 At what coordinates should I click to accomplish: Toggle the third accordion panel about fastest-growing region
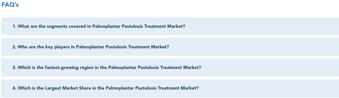pyautogui.click(x=170, y=67)
